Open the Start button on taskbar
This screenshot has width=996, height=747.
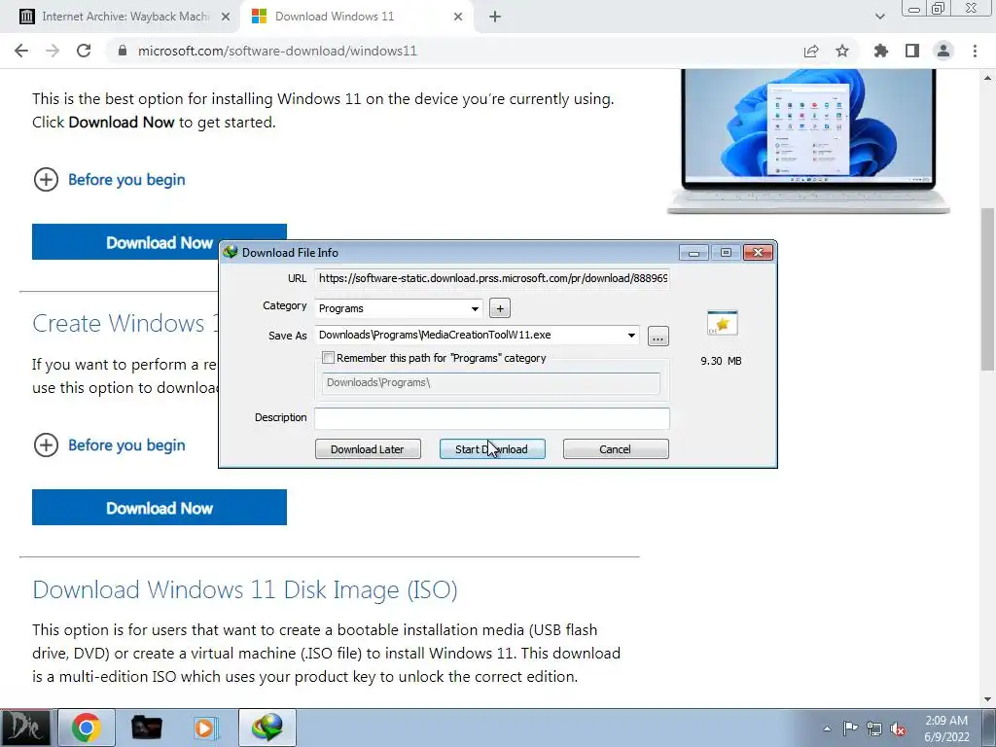pos(25,728)
